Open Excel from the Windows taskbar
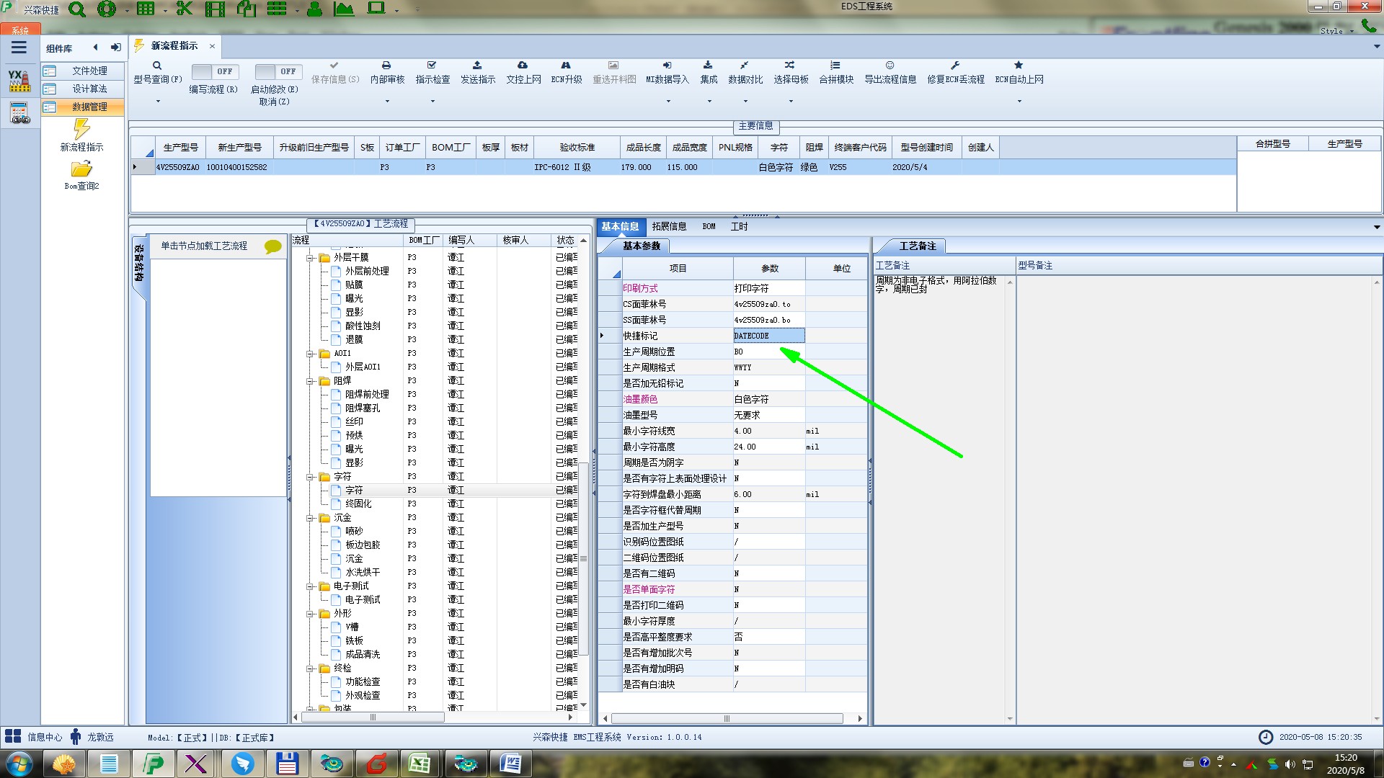Screen dimensions: 1384x778 [x=420, y=764]
